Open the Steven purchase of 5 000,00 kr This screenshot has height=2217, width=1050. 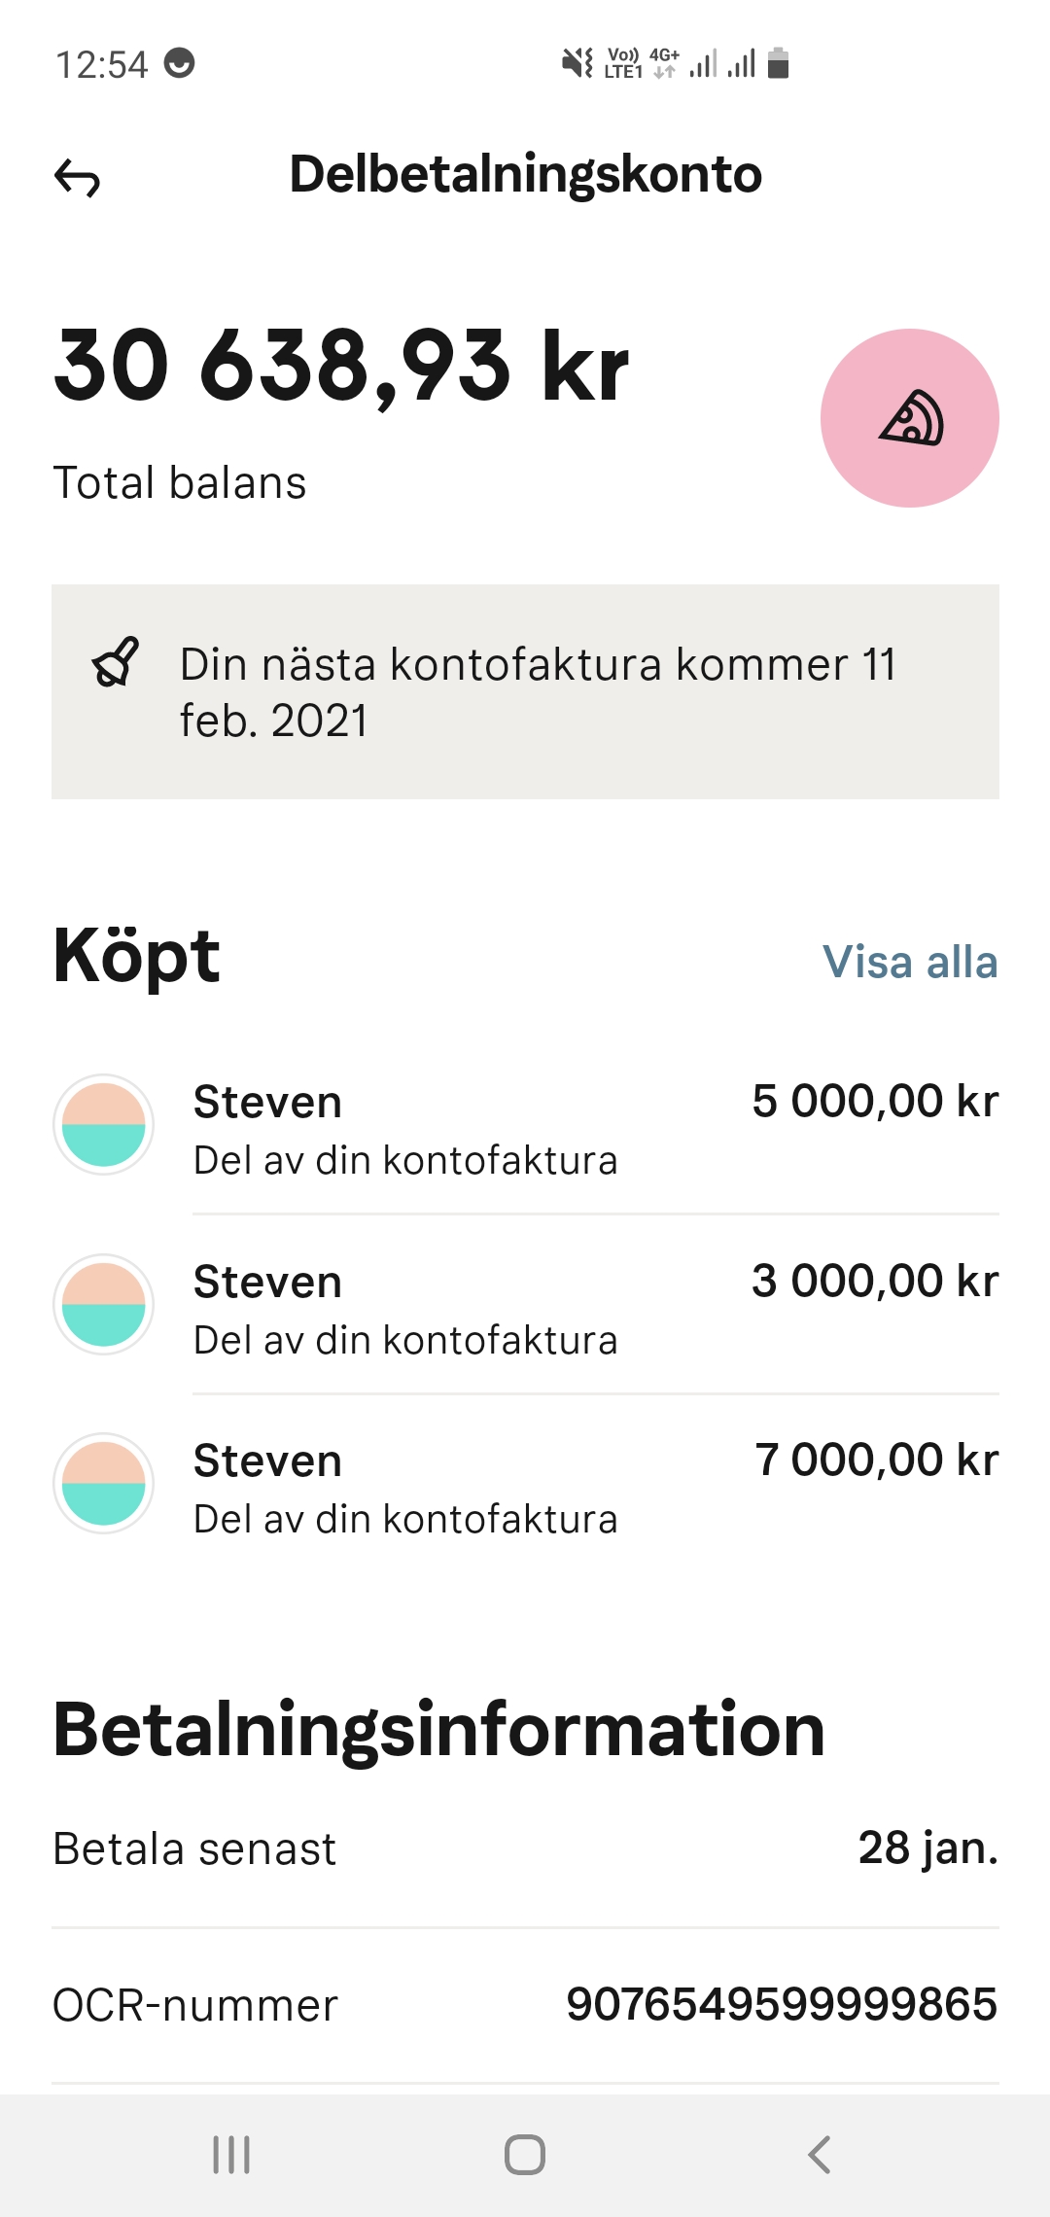pos(593,1128)
